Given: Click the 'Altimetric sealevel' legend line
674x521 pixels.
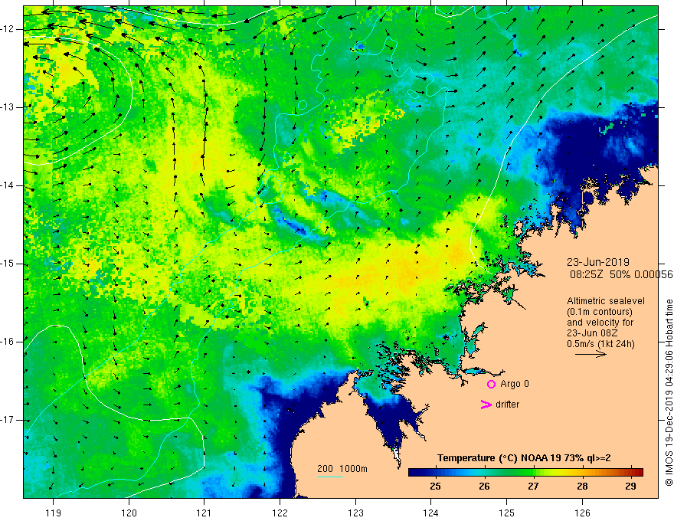Looking at the screenshot, I should tap(606, 301).
